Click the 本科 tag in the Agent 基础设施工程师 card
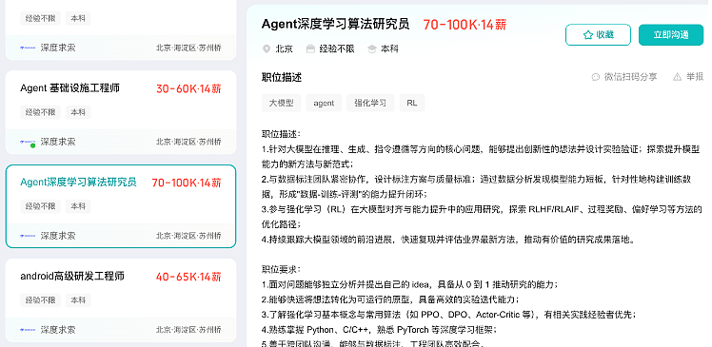712x347 pixels. (78, 112)
